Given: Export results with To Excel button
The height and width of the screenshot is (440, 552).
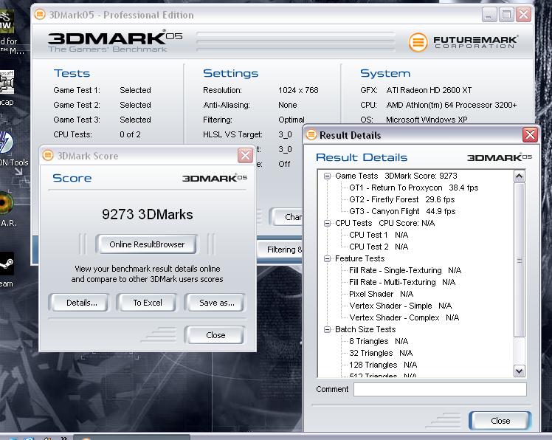Looking at the screenshot, I should [148, 303].
